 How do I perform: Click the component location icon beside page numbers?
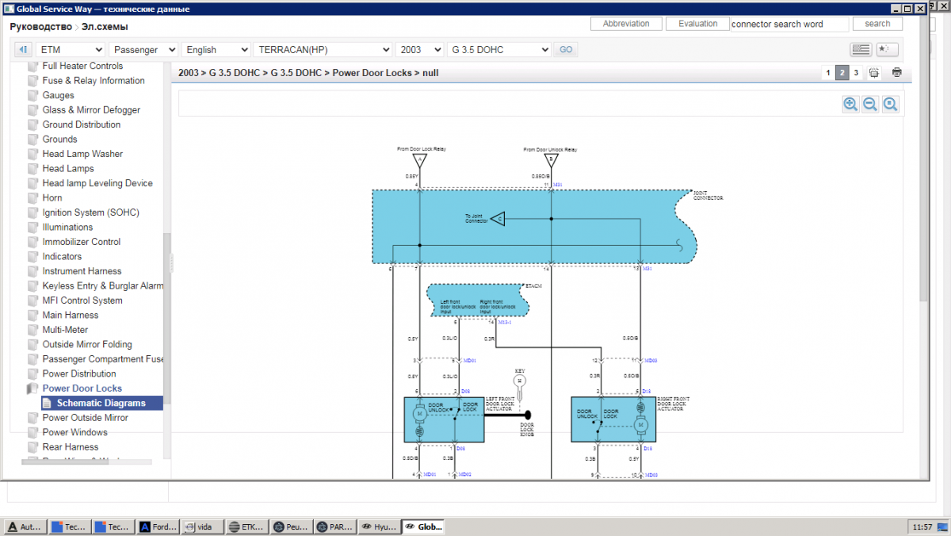pos(874,73)
